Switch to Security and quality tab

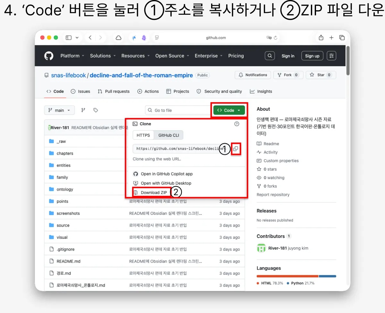(x=219, y=91)
